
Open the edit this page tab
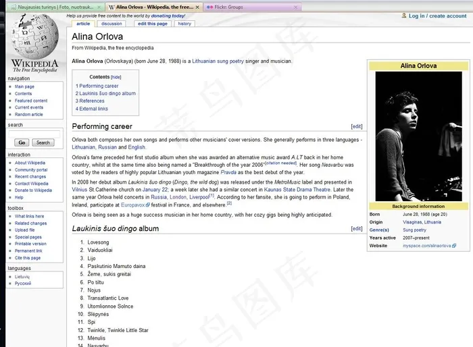point(152,24)
